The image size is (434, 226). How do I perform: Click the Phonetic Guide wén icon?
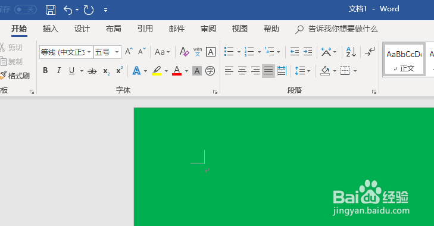coord(197,52)
